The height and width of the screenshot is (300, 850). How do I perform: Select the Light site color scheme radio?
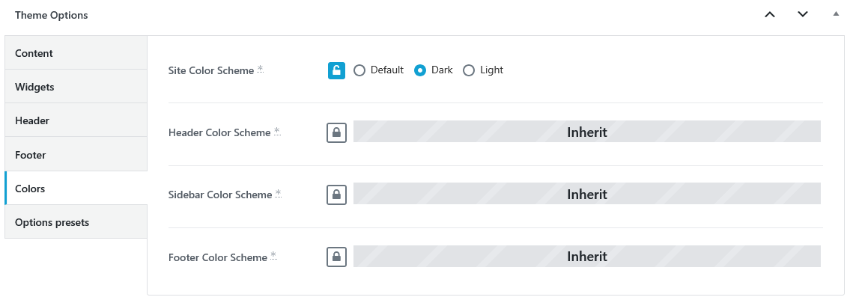click(469, 70)
